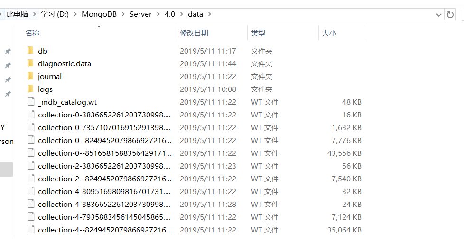Select file icon of collection-0-735710 1,632 KB
This screenshot has height=241, width=464.
pos(31,127)
